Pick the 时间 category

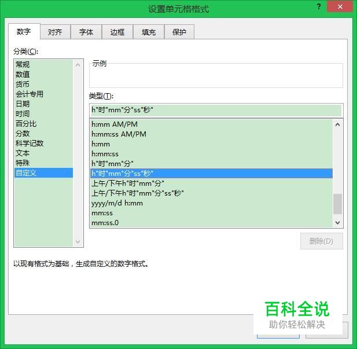point(43,113)
